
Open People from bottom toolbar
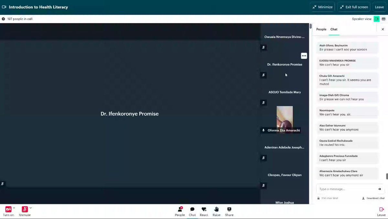coord(180,211)
